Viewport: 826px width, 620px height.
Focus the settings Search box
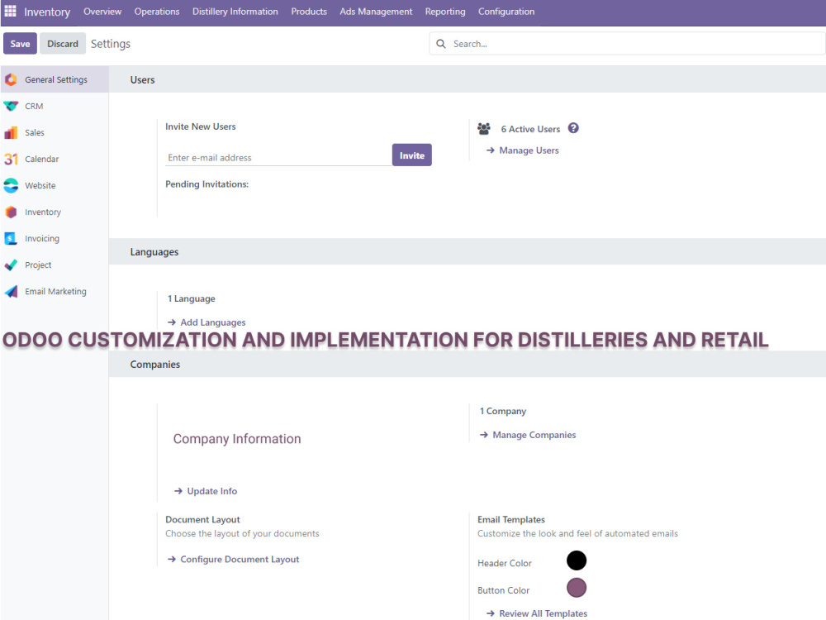pos(627,44)
